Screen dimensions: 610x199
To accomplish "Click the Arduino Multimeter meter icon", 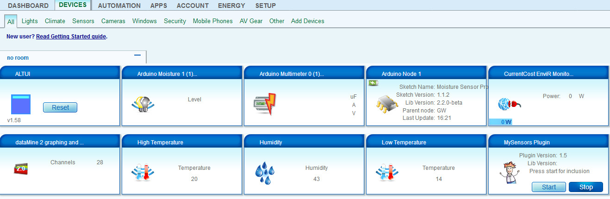I will coord(264,104).
